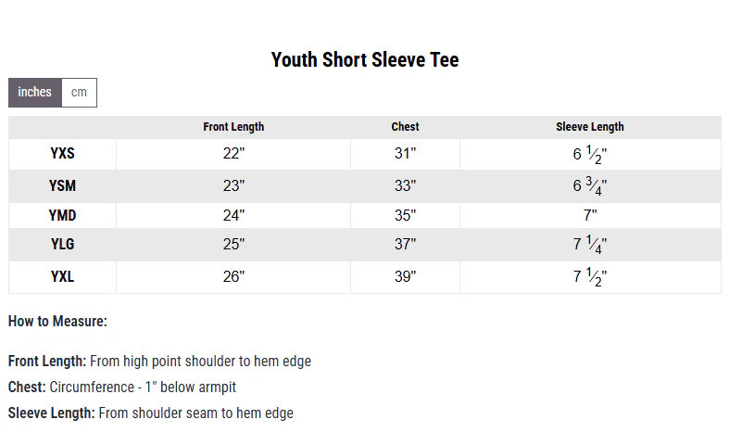Click the YXS chest value 31"
729x432 pixels.
click(405, 154)
